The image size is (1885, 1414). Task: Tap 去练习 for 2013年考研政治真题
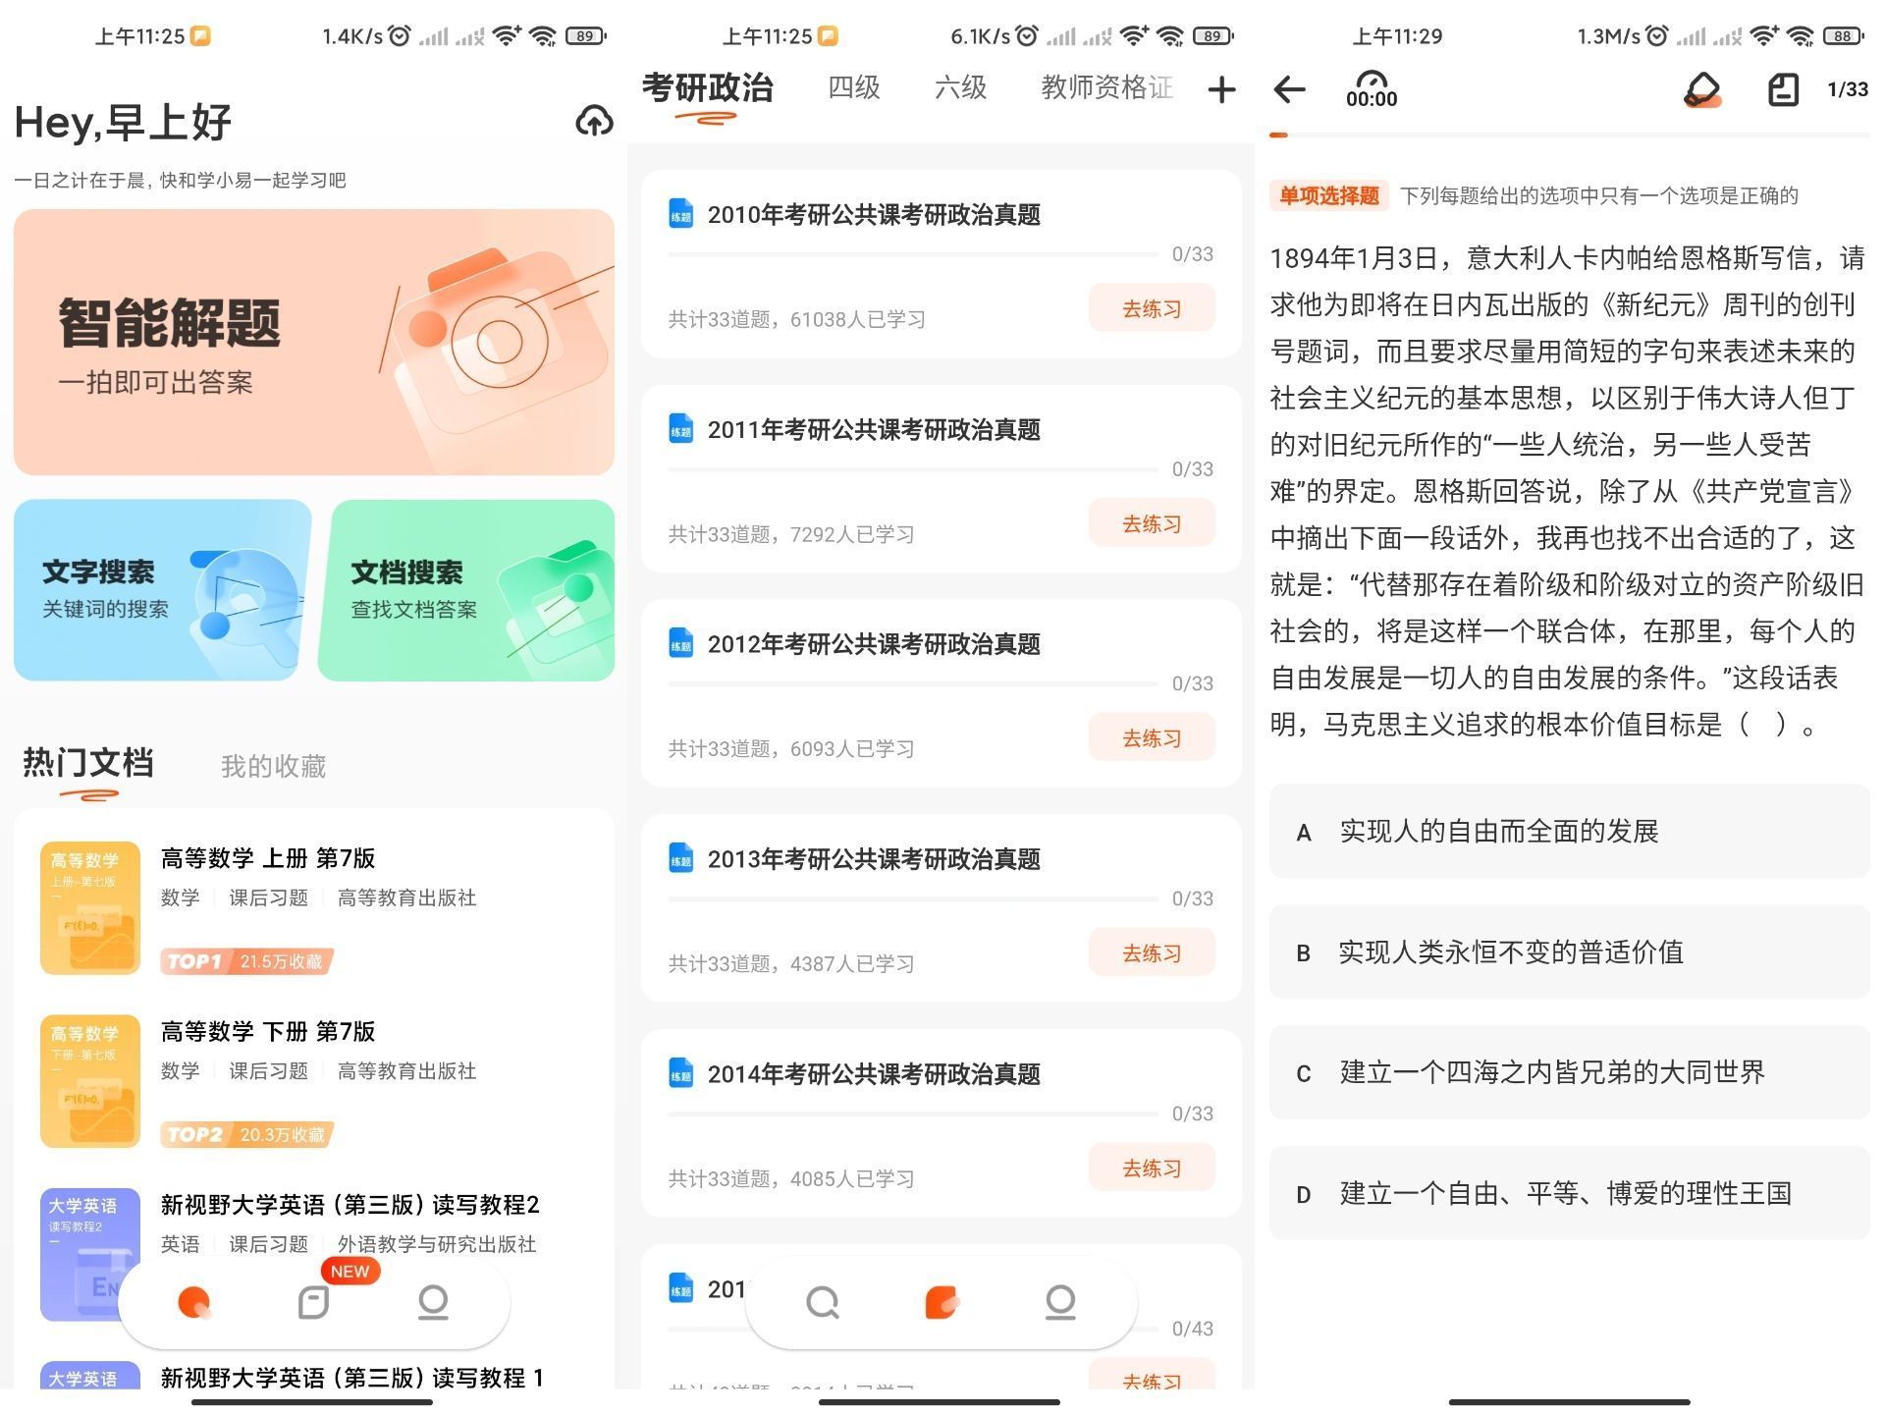point(1151,953)
